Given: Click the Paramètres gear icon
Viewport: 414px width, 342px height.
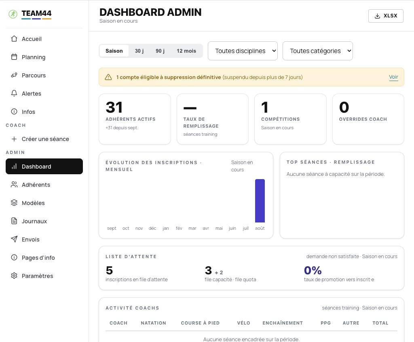Looking at the screenshot, I should click(14, 276).
